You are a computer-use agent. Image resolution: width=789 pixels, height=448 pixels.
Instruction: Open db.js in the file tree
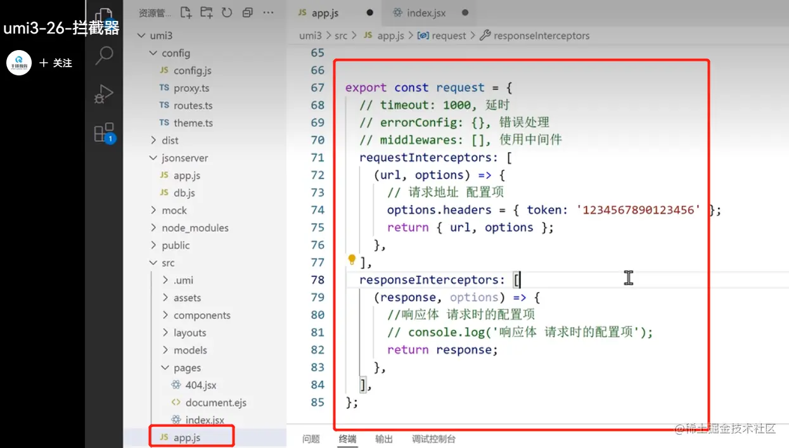(x=184, y=193)
